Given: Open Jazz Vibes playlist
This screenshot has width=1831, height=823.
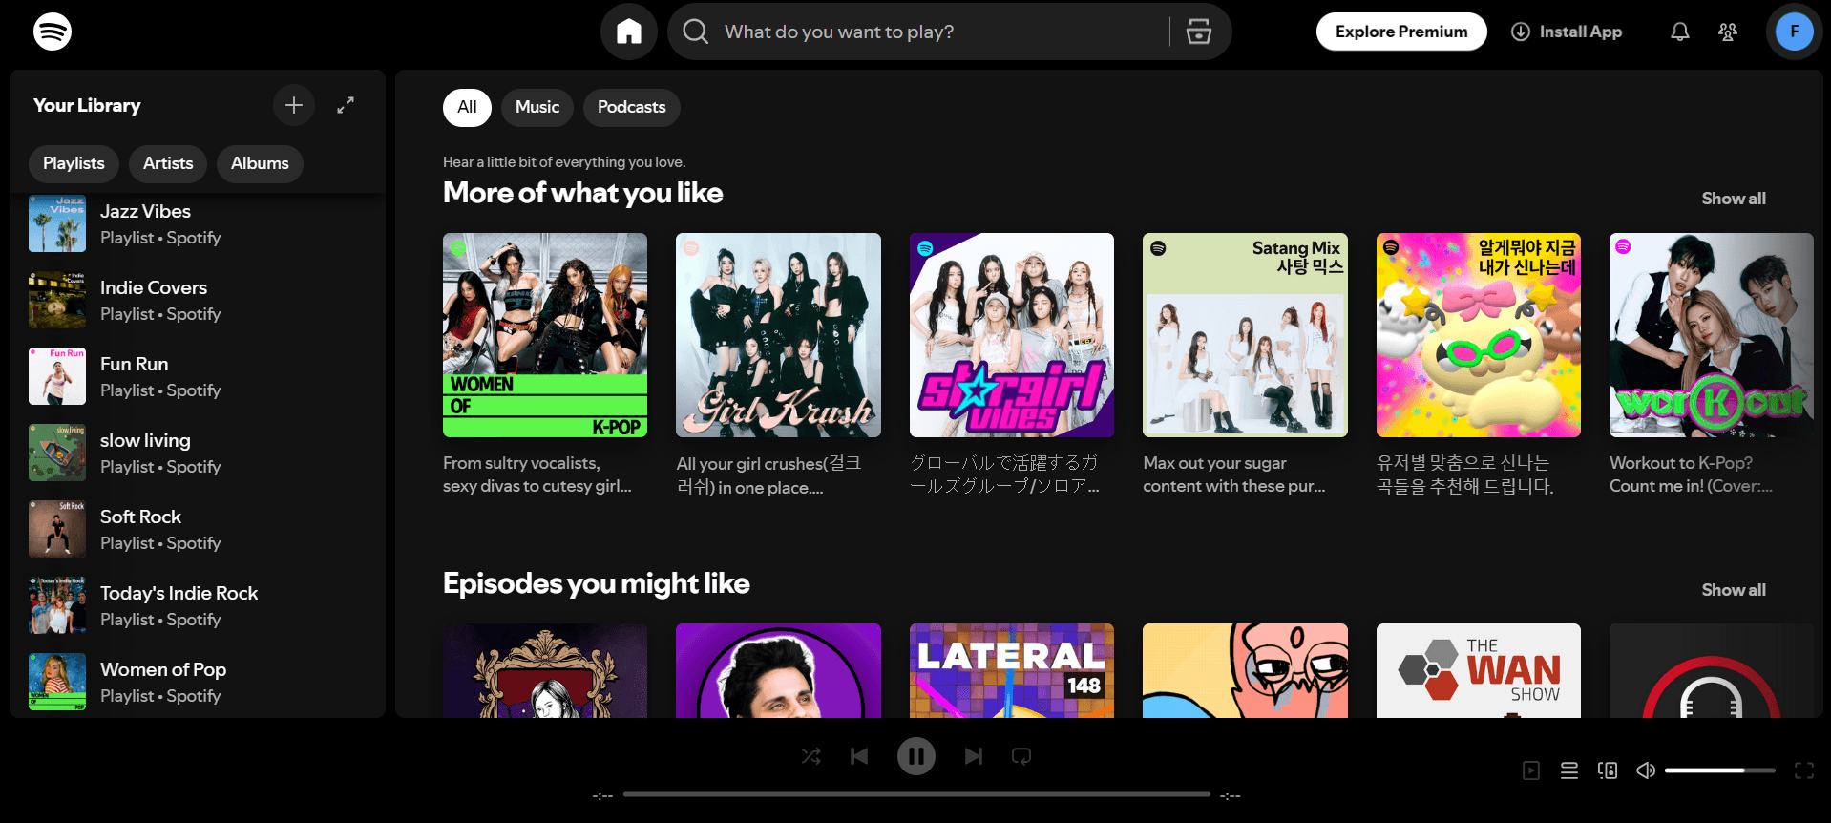Looking at the screenshot, I should (198, 223).
